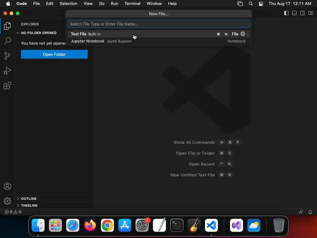
Task: Open the Run and Debug view
Action: click(7, 71)
